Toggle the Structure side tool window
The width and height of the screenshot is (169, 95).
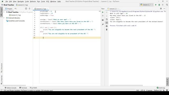2,68
